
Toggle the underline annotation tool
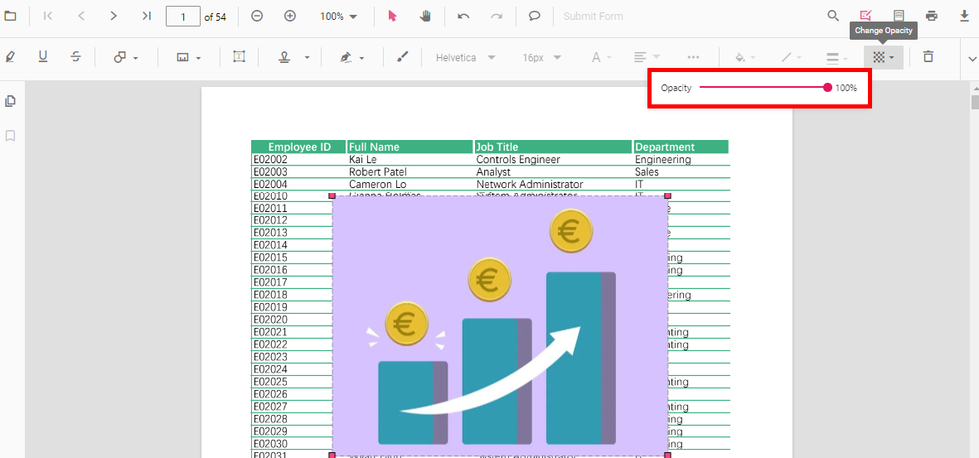click(x=43, y=57)
